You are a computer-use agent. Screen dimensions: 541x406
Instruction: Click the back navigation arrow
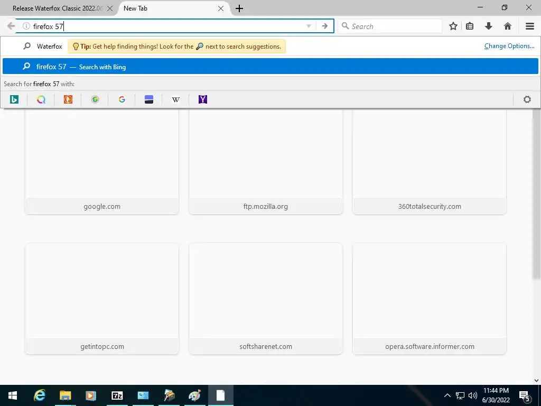coord(11,26)
